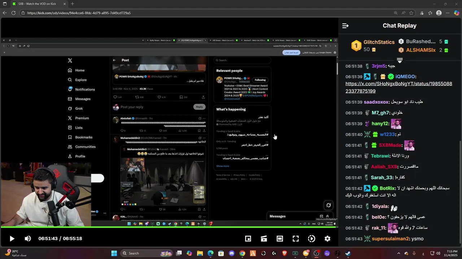Mute the video with the speaker icon
The height and width of the screenshot is (259, 462).
click(x=28, y=238)
